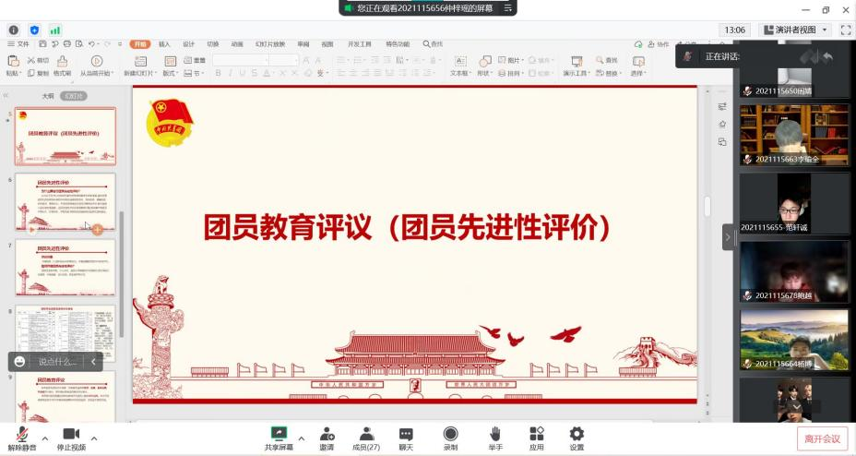Click the network signal status icon
This screenshot has width=856, height=456.
(55, 30)
